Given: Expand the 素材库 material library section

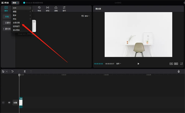Looking at the screenshot, I should coord(7,29).
